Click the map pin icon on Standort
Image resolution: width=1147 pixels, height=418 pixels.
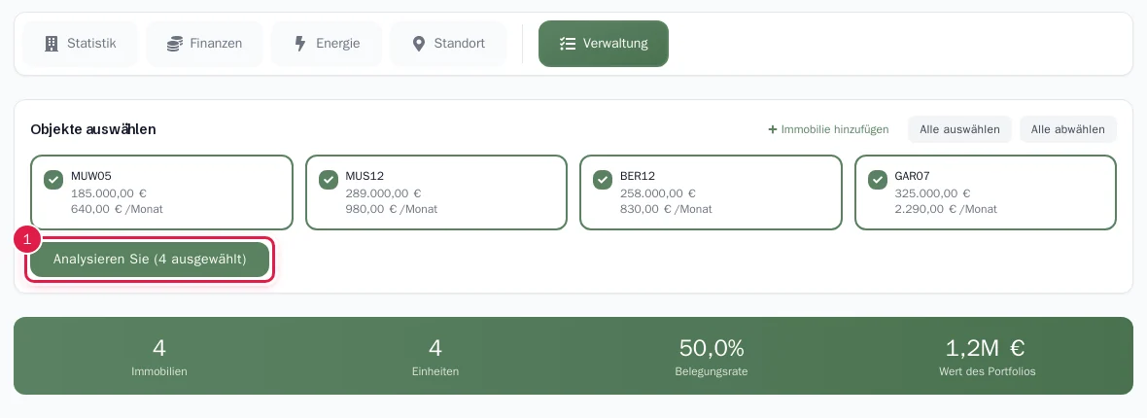pos(418,44)
